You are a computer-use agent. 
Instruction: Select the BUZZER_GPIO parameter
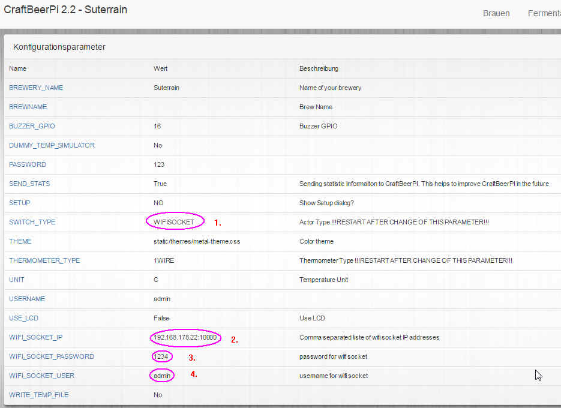32,126
